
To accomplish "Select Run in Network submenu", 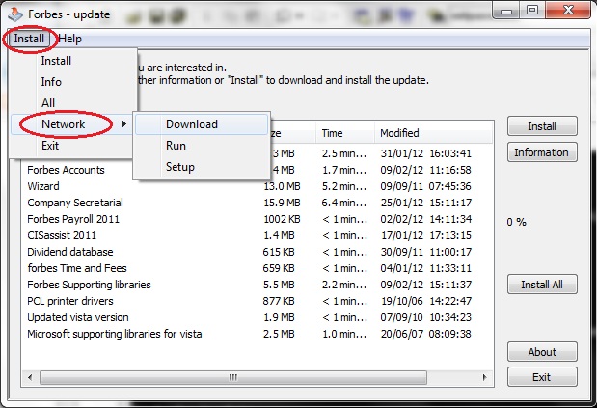I will (202, 146).
